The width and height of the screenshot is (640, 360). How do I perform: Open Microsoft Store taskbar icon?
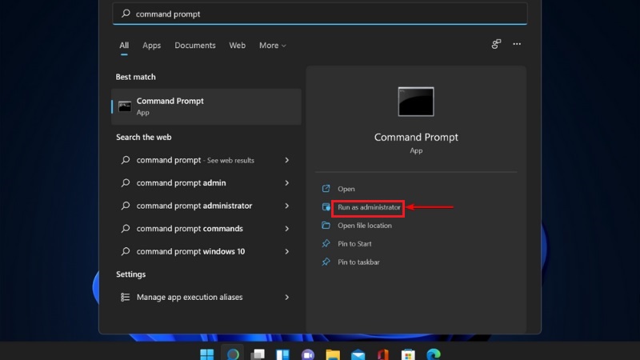408,354
